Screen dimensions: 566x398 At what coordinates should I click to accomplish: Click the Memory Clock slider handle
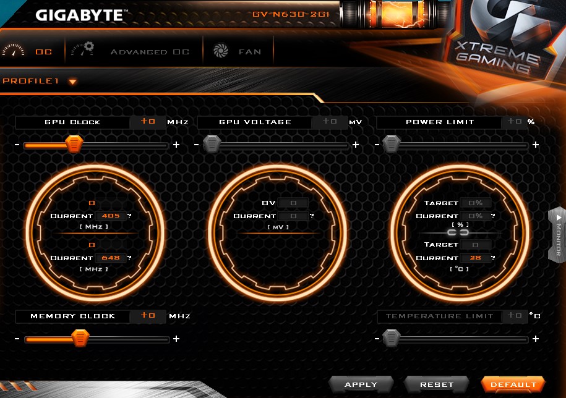click(80, 338)
